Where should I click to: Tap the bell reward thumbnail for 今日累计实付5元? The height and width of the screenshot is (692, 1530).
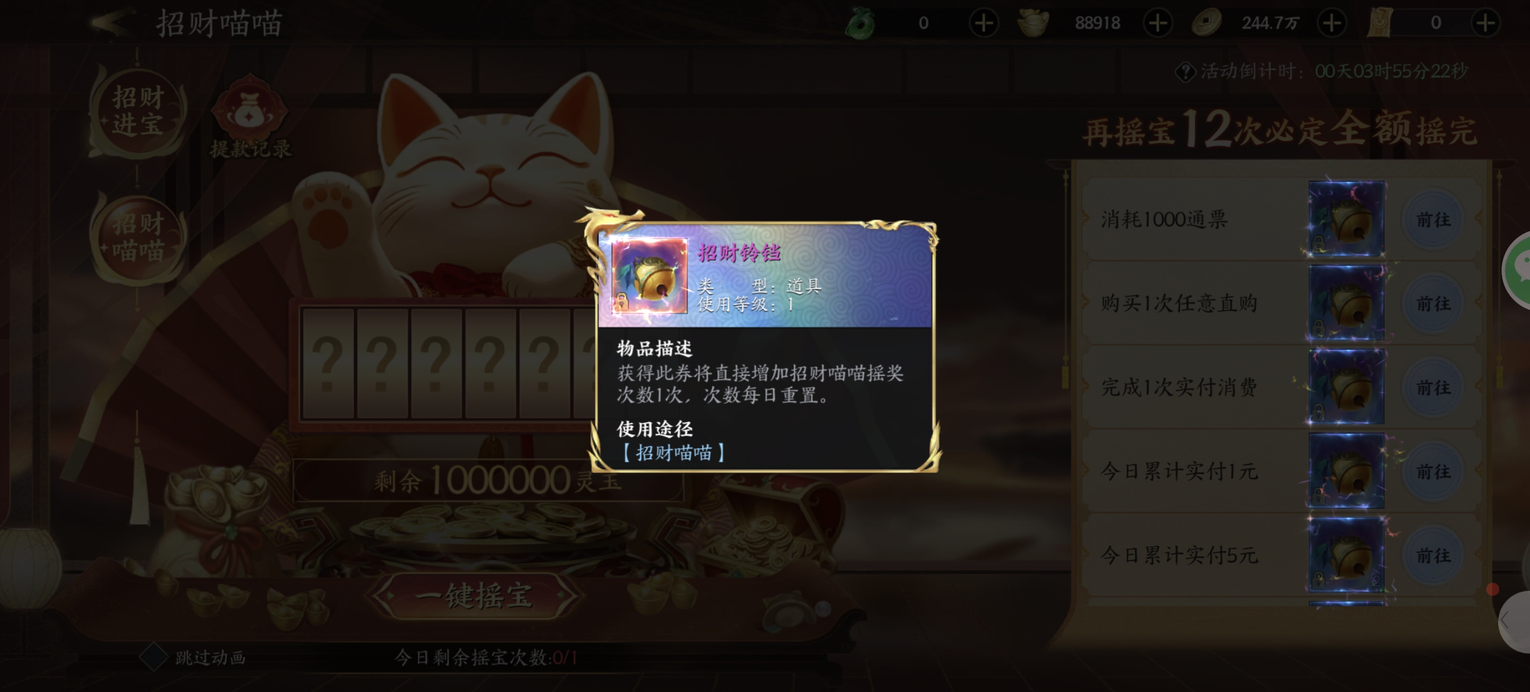1346,555
